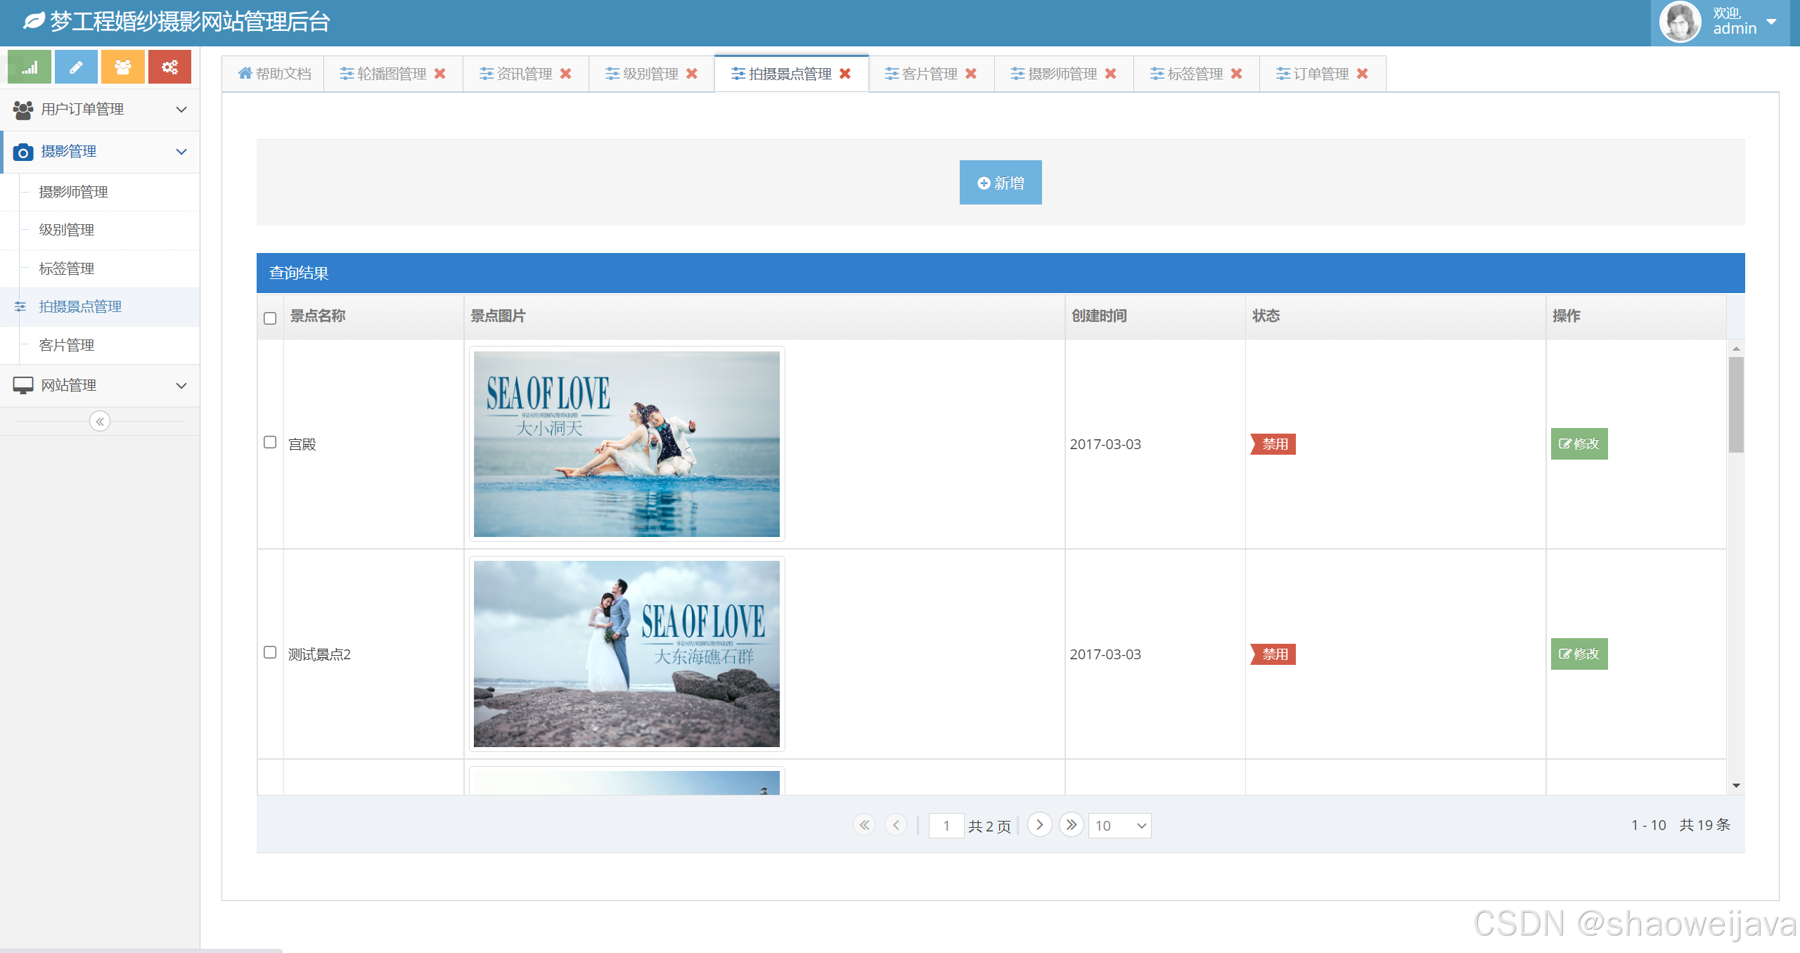Click the 新增 add button

(x=1000, y=183)
